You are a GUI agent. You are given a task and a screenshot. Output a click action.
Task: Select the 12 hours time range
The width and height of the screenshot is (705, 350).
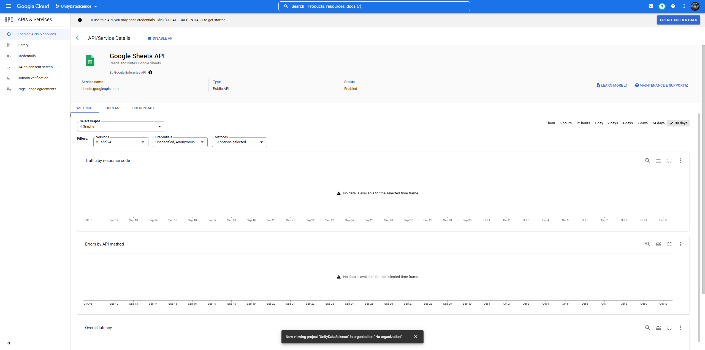(583, 123)
